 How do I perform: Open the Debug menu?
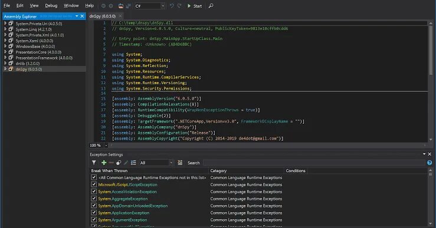[x=51, y=5]
